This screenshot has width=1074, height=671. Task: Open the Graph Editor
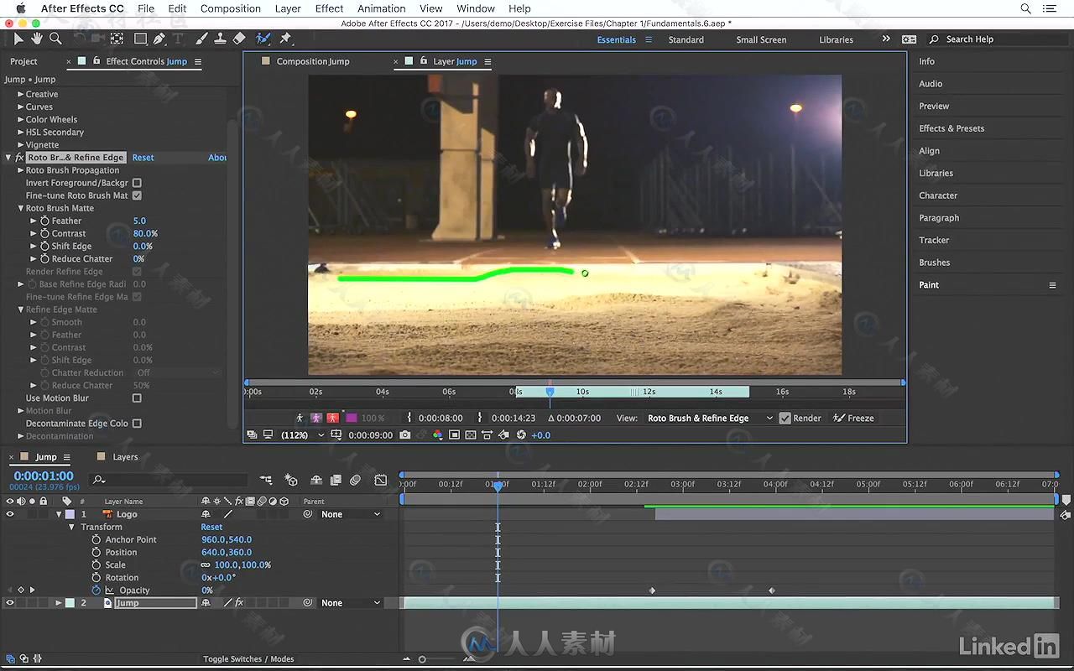[x=381, y=480]
